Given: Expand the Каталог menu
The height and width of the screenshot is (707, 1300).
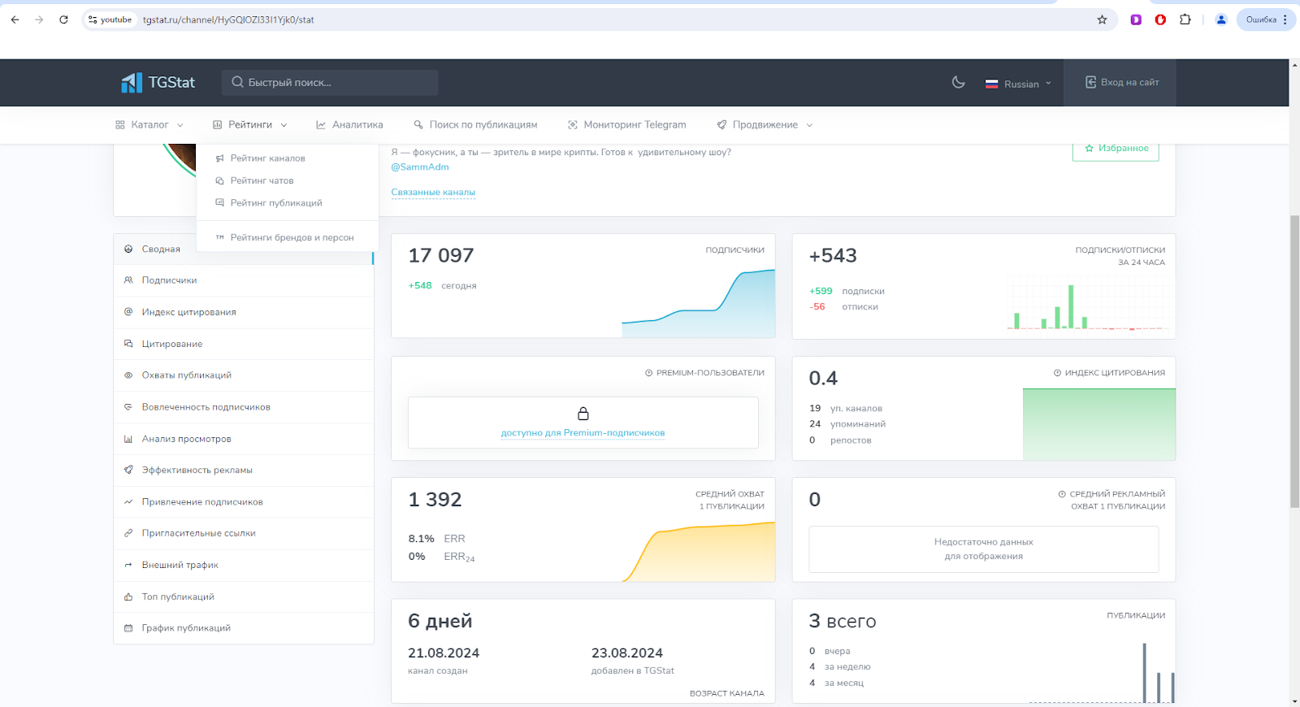Looking at the screenshot, I should coord(149,124).
